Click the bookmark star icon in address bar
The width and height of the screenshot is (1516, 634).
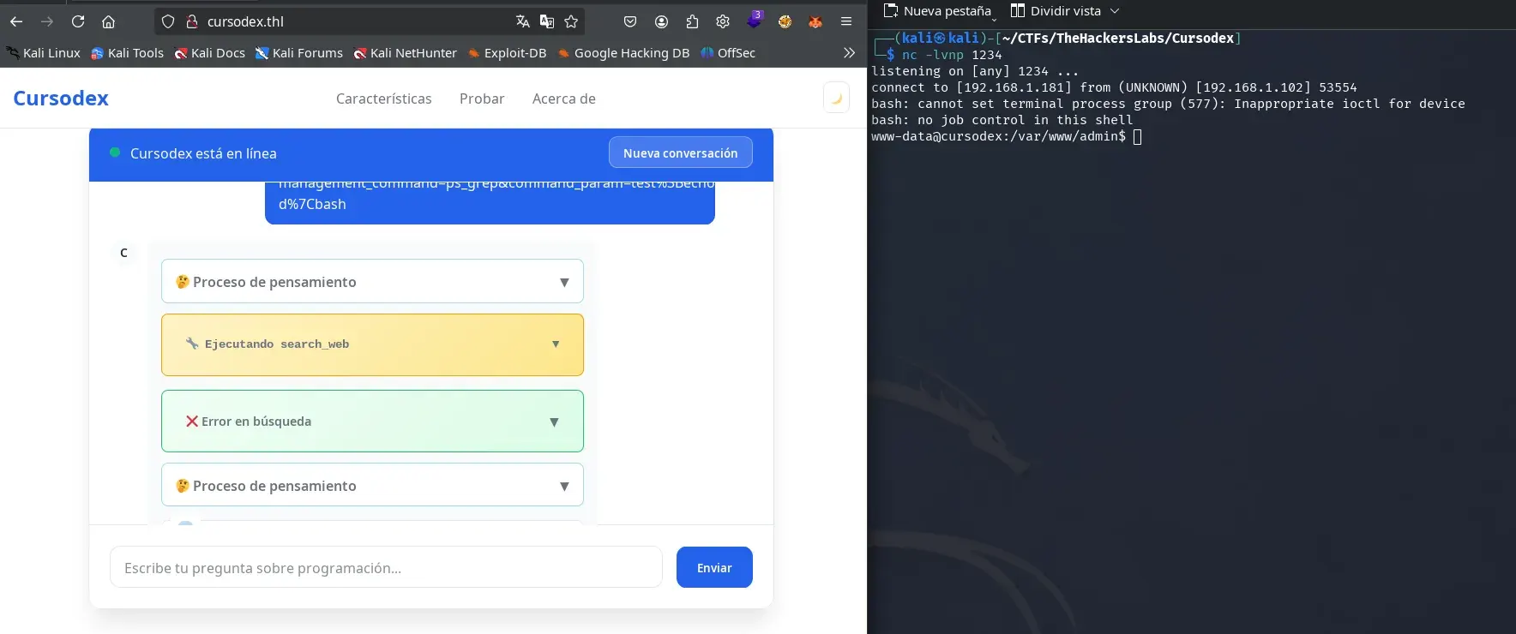[571, 21]
